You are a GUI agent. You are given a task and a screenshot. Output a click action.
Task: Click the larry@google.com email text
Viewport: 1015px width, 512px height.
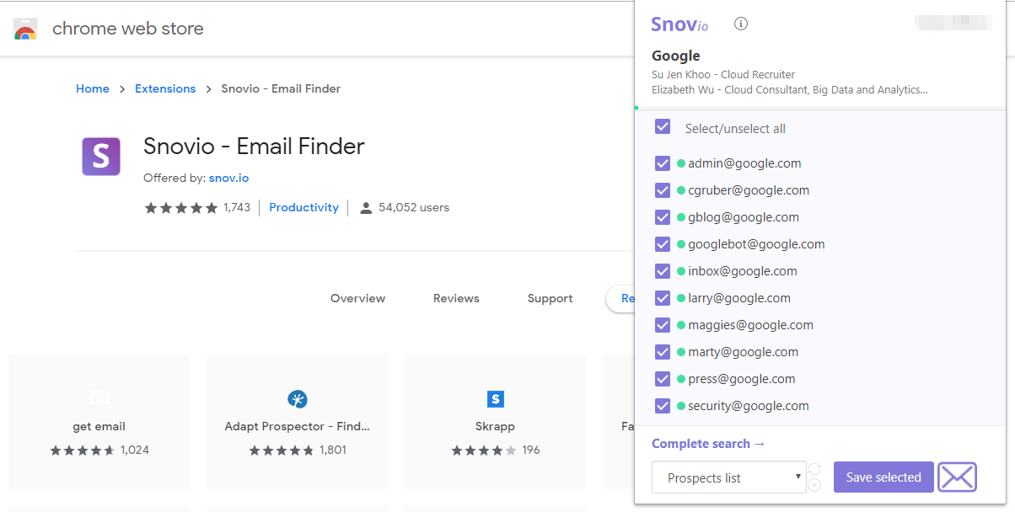point(739,298)
